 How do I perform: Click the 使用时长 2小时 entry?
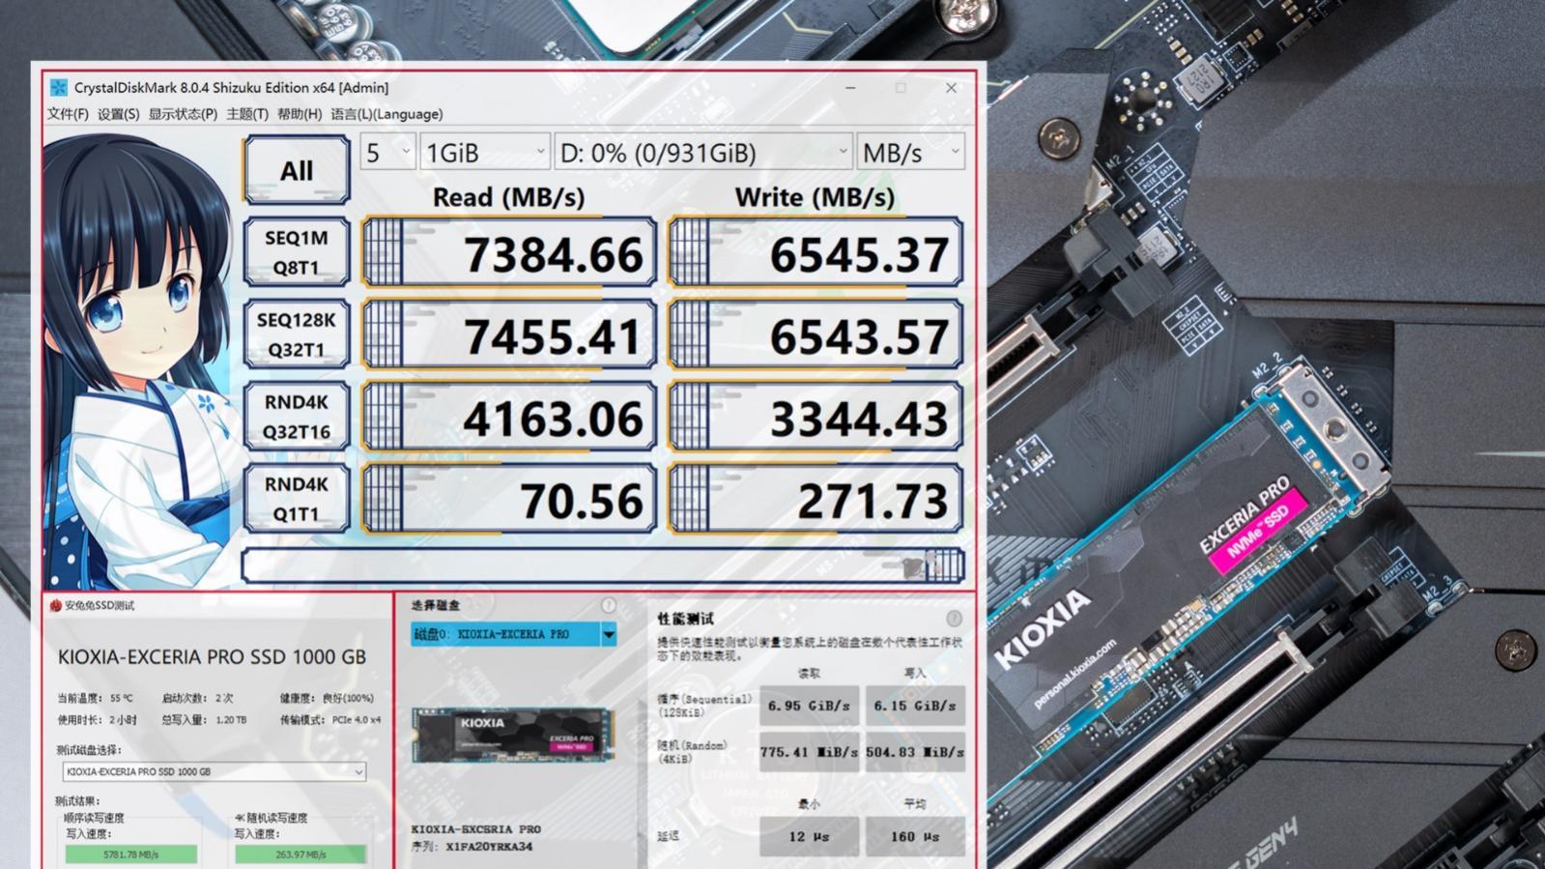click(97, 720)
